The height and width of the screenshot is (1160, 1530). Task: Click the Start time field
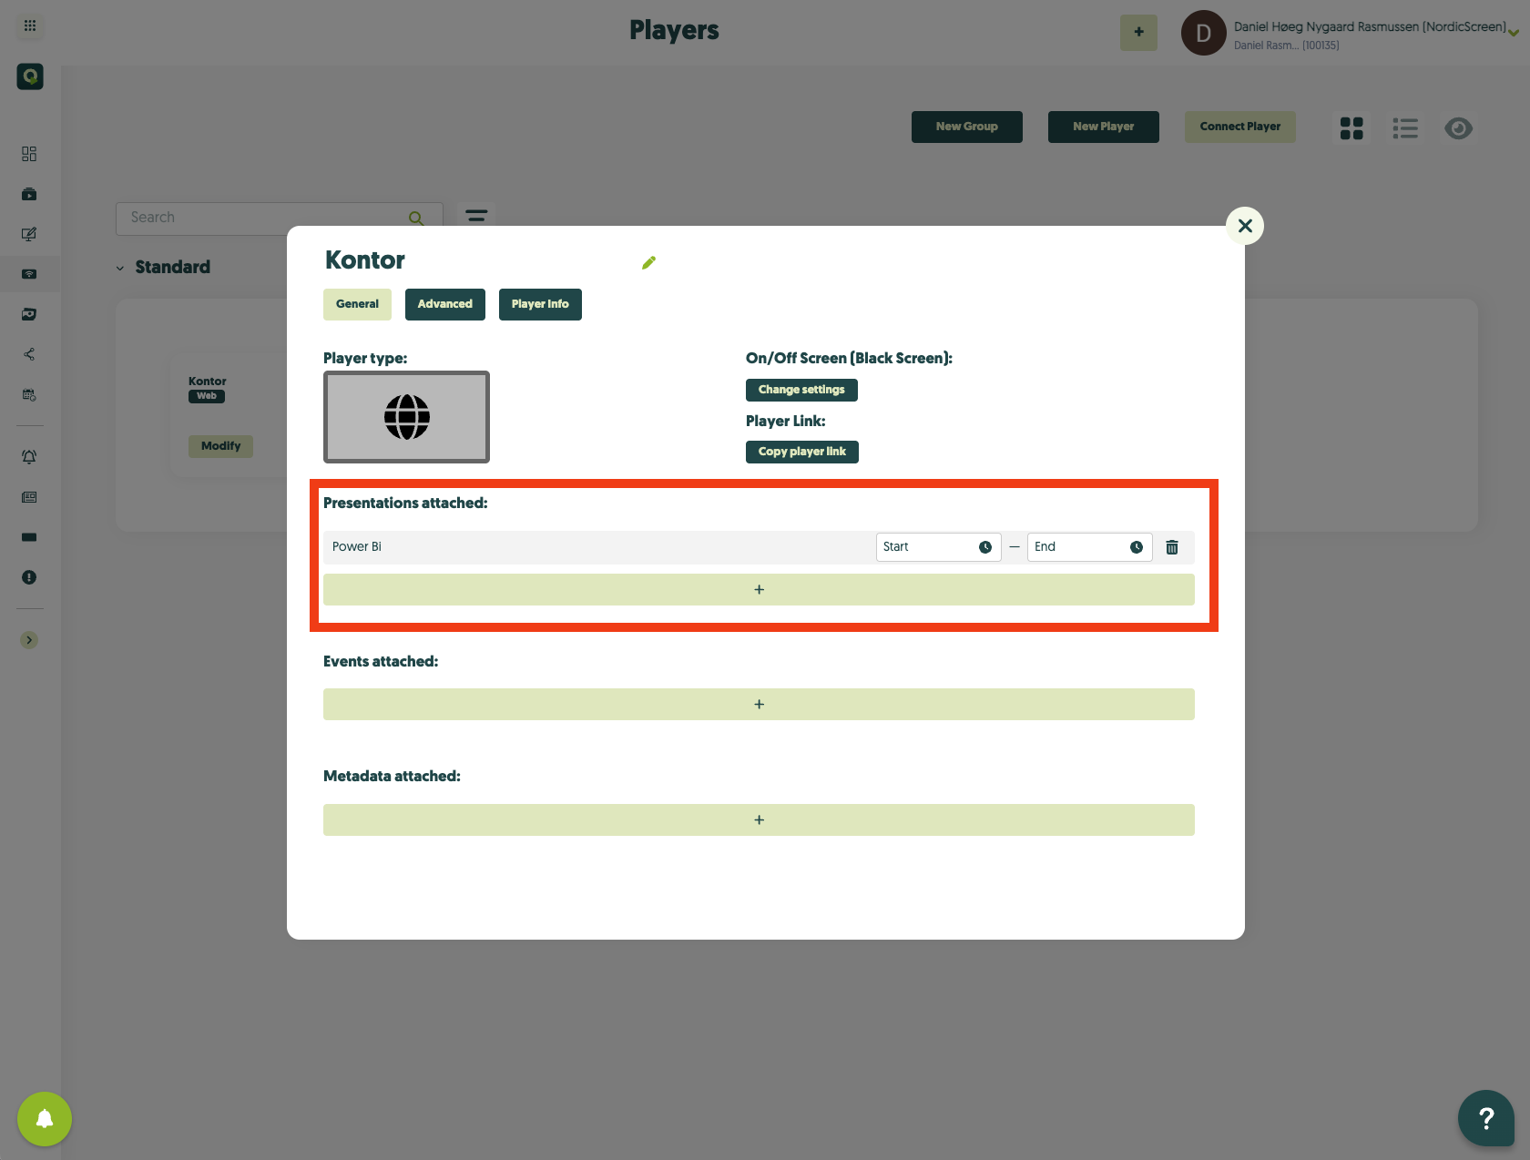(939, 547)
